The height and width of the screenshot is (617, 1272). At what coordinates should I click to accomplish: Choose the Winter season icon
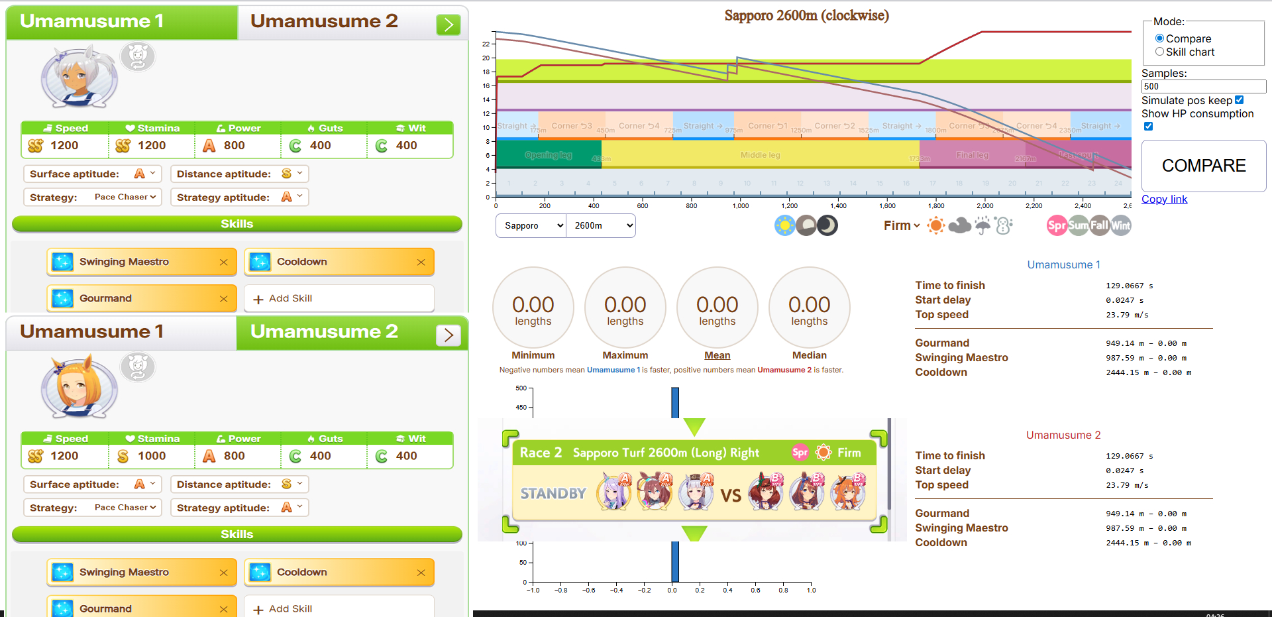[x=1120, y=225]
